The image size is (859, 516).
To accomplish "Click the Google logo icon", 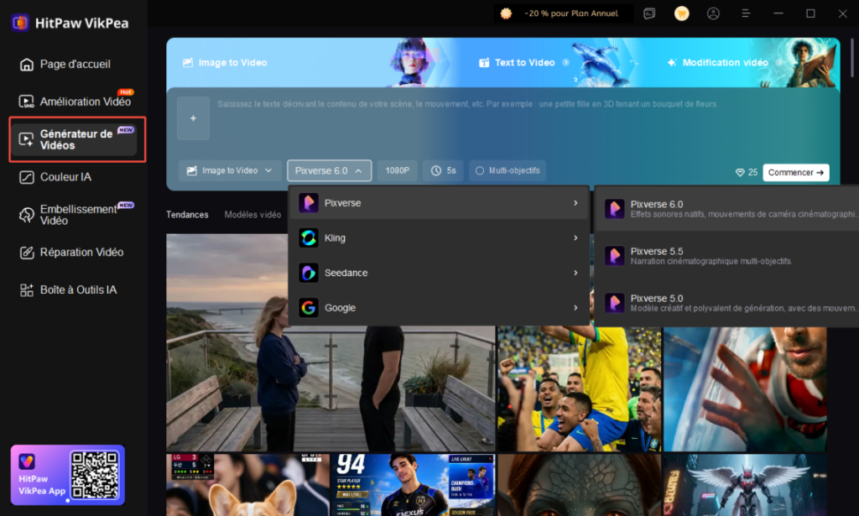I will 309,308.
